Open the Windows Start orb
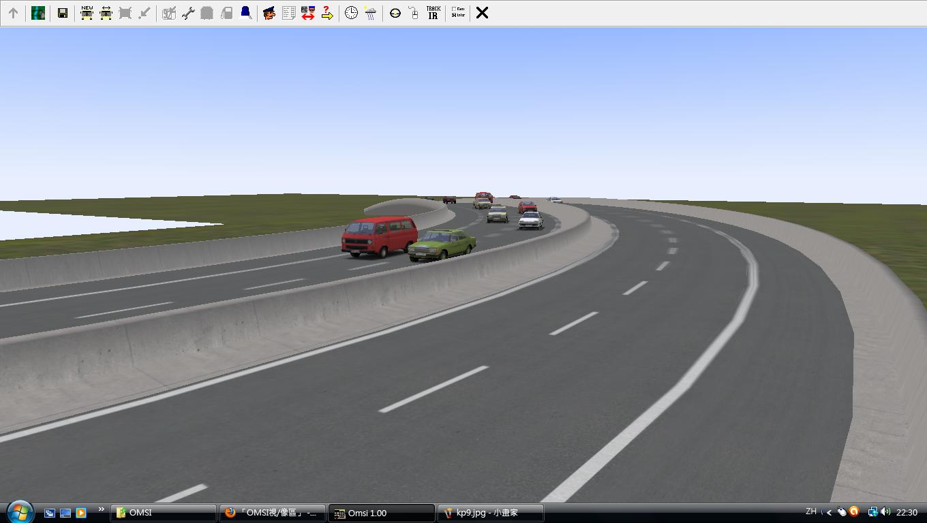Image resolution: width=927 pixels, height=523 pixels. [19, 511]
